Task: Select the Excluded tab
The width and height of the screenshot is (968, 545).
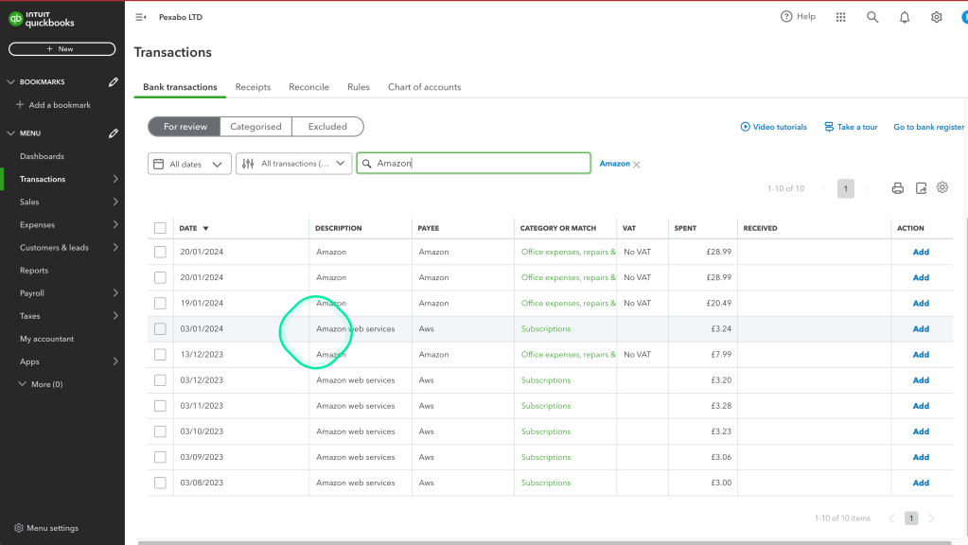Action: point(327,127)
